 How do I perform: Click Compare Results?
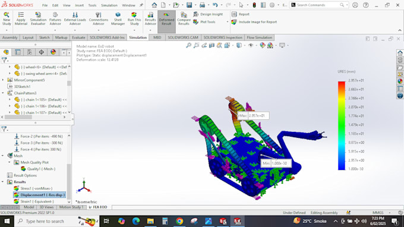(x=184, y=19)
